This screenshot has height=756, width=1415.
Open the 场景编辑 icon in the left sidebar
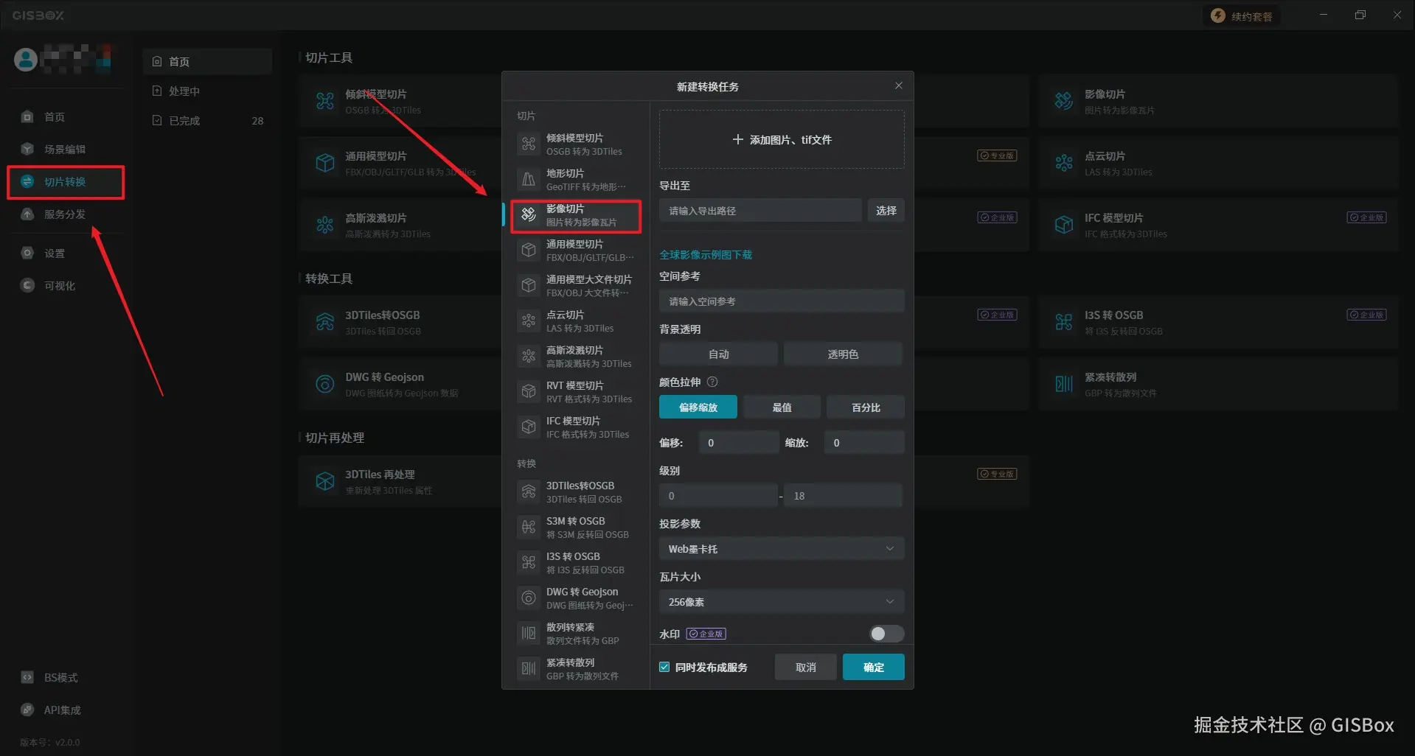[27, 149]
